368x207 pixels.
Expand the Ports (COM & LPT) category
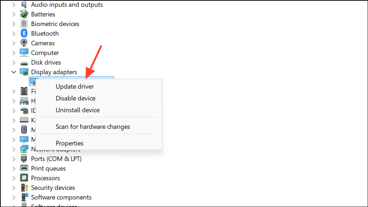(x=14, y=159)
